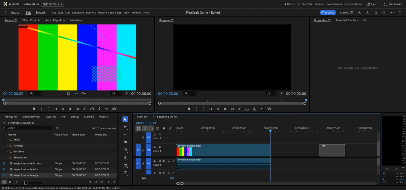406x190 pixels.
Task: Solo the Audio 1 track
Action: 164,161
